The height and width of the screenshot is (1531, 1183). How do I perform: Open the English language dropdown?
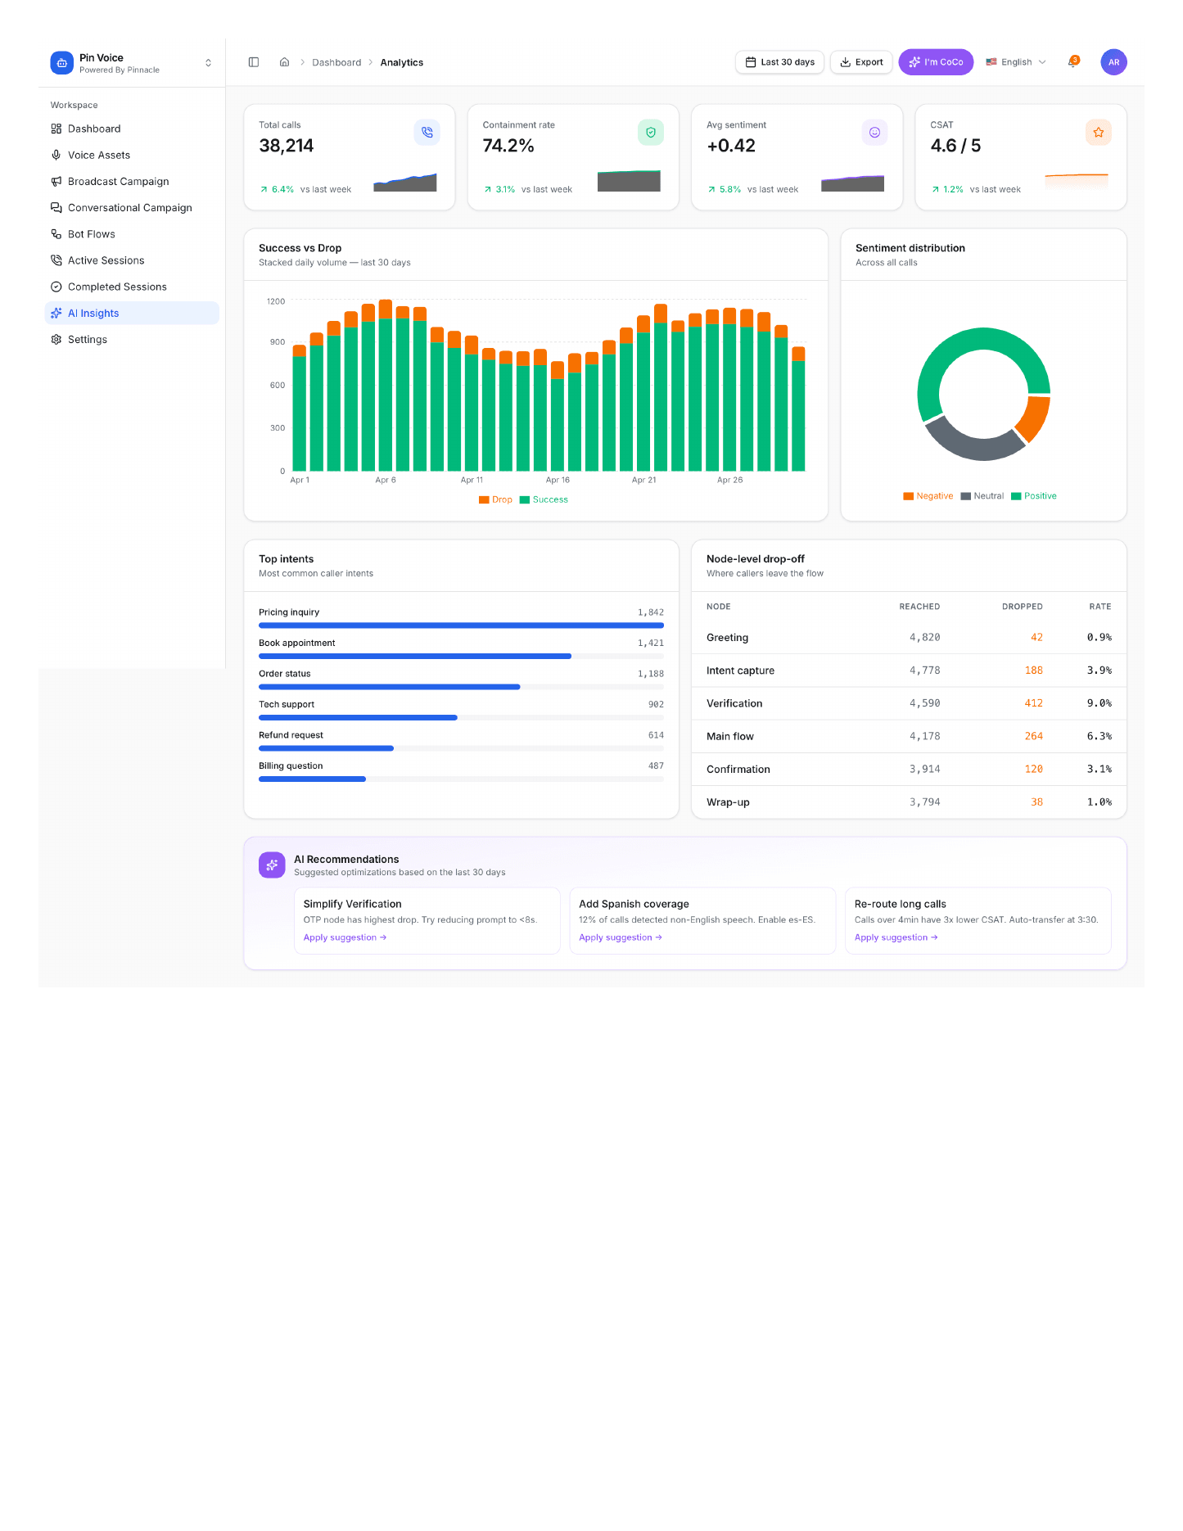[1016, 62]
